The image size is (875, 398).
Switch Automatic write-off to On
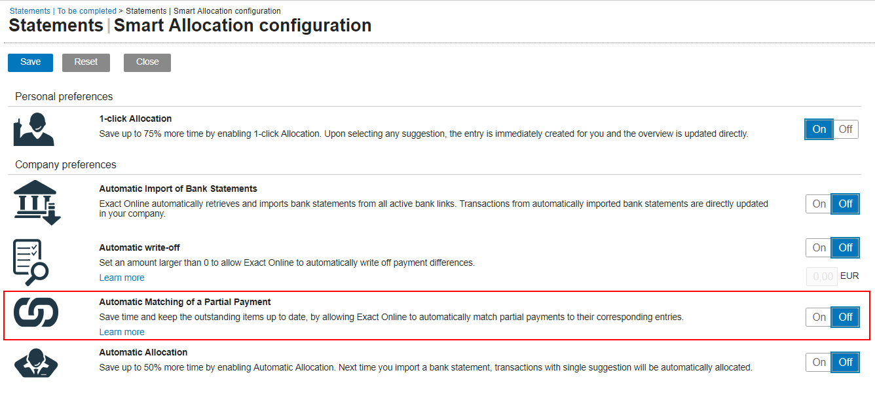point(819,247)
